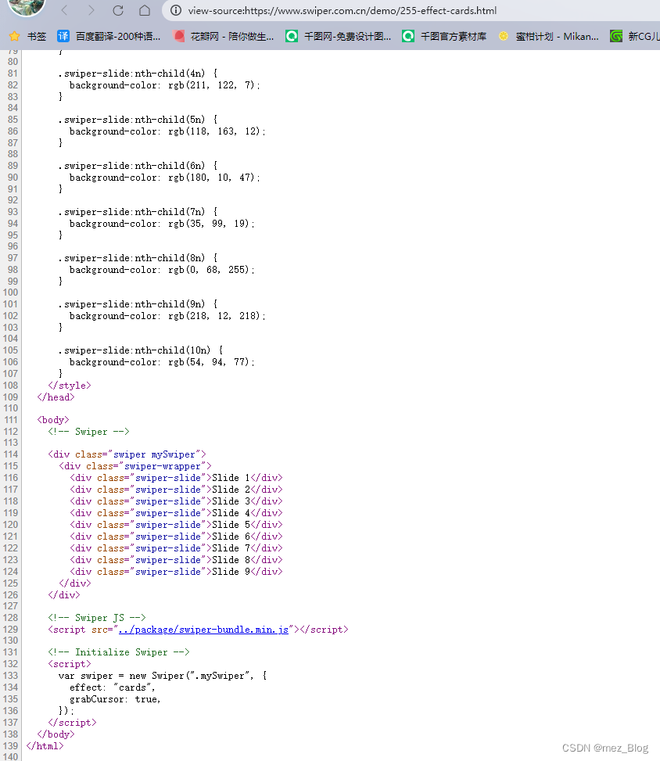
Task: Click the Swiper JS comment line
Action: pyautogui.click(x=96, y=617)
